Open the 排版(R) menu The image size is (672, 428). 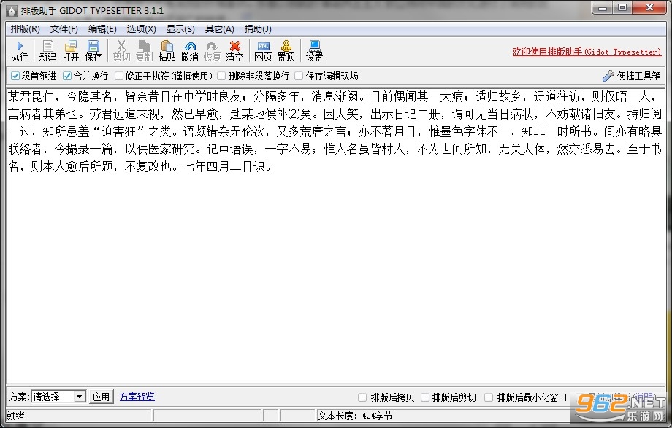tap(26, 29)
